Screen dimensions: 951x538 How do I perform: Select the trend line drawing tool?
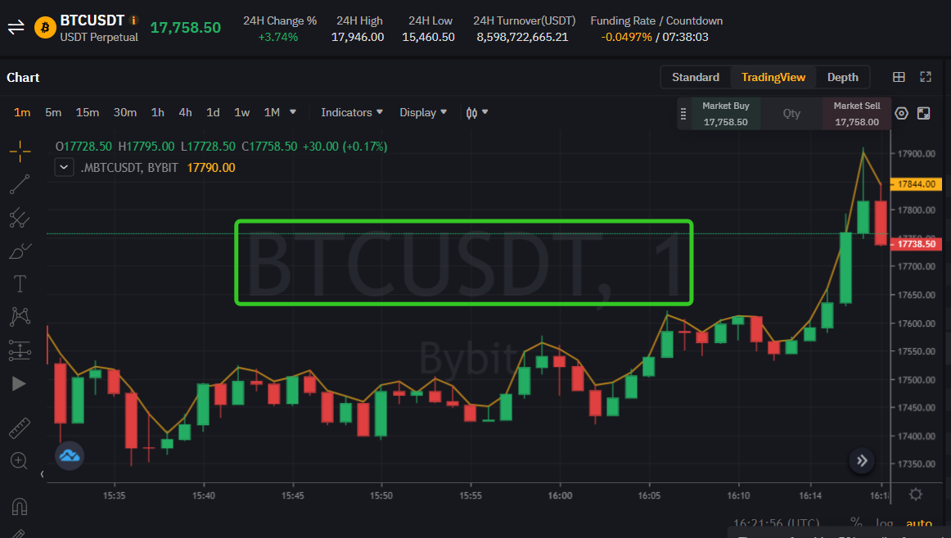[20, 184]
